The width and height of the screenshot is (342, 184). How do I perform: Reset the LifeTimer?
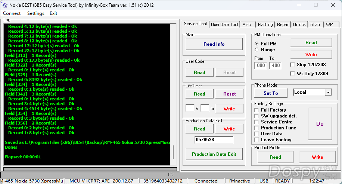tap(229, 94)
